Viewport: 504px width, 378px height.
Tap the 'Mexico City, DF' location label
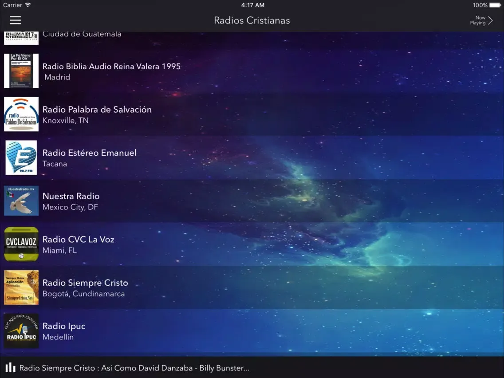click(x=70, y=207)
